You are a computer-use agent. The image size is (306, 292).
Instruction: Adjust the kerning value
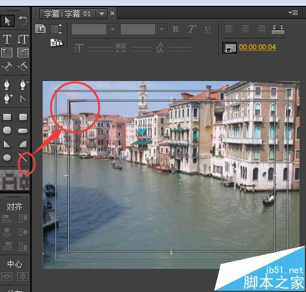[x=141, y=48]
